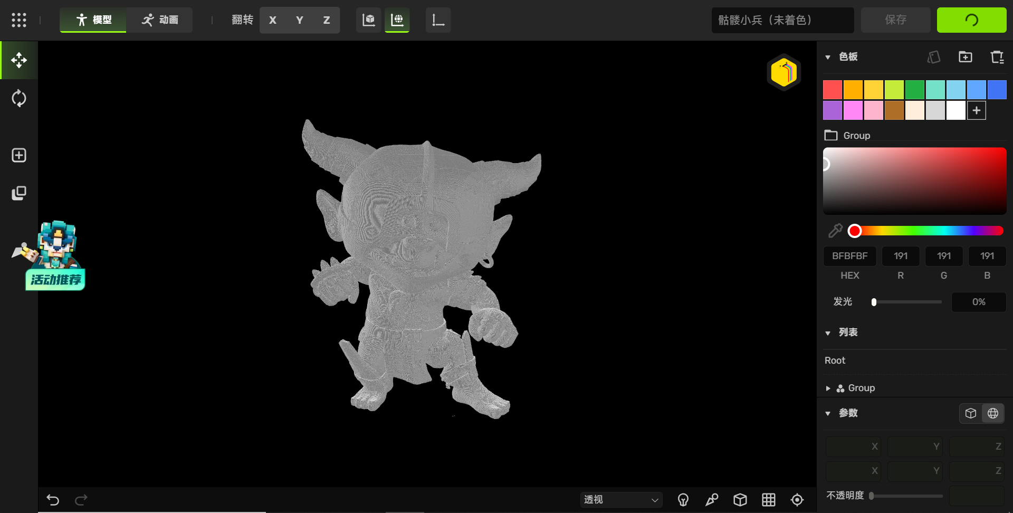Expand the Group tree item
Viewport: 1013px width, 513px height.
[828, 388]
